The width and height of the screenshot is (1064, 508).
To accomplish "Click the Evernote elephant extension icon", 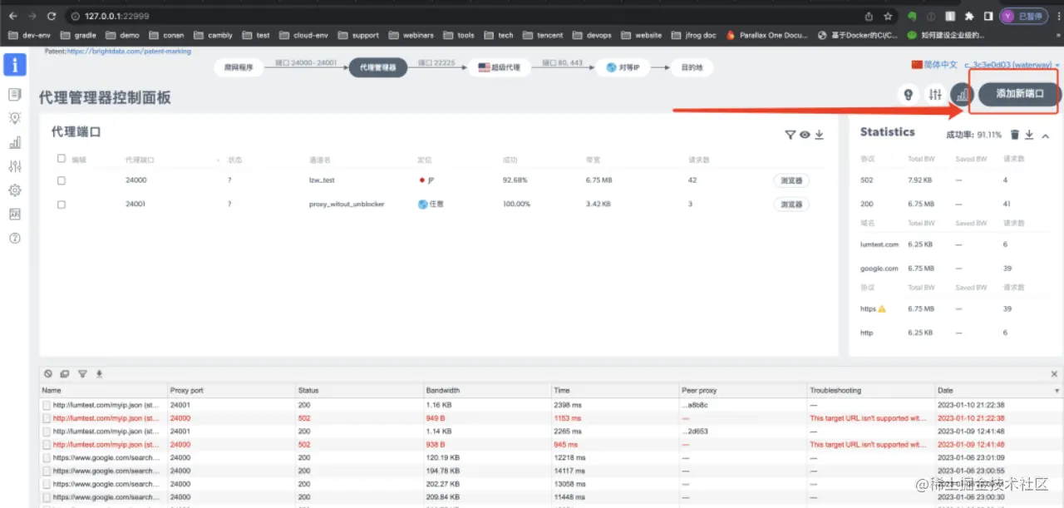I will 912,16.
